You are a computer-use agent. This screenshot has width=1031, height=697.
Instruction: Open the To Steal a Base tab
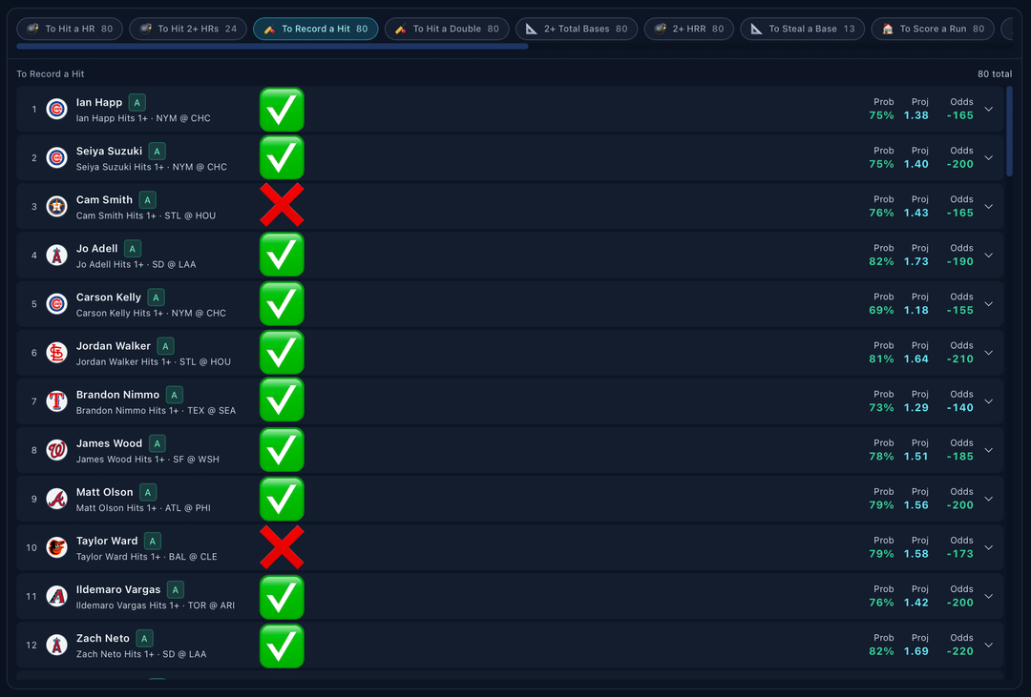[803, 29]
